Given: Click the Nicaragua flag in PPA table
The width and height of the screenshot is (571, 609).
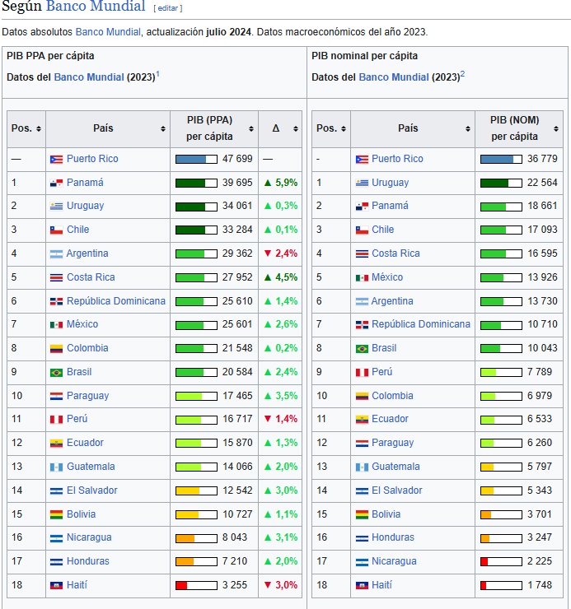Looking at the screenshot, I should click(56, 538).
